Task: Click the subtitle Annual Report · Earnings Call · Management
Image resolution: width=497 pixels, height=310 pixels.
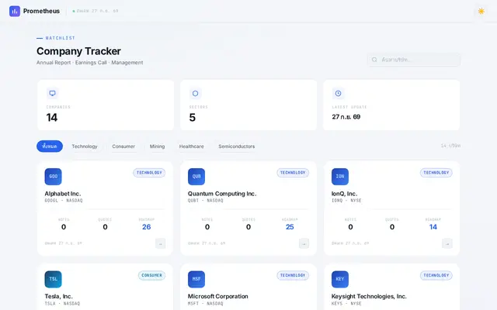Action: 90,63
